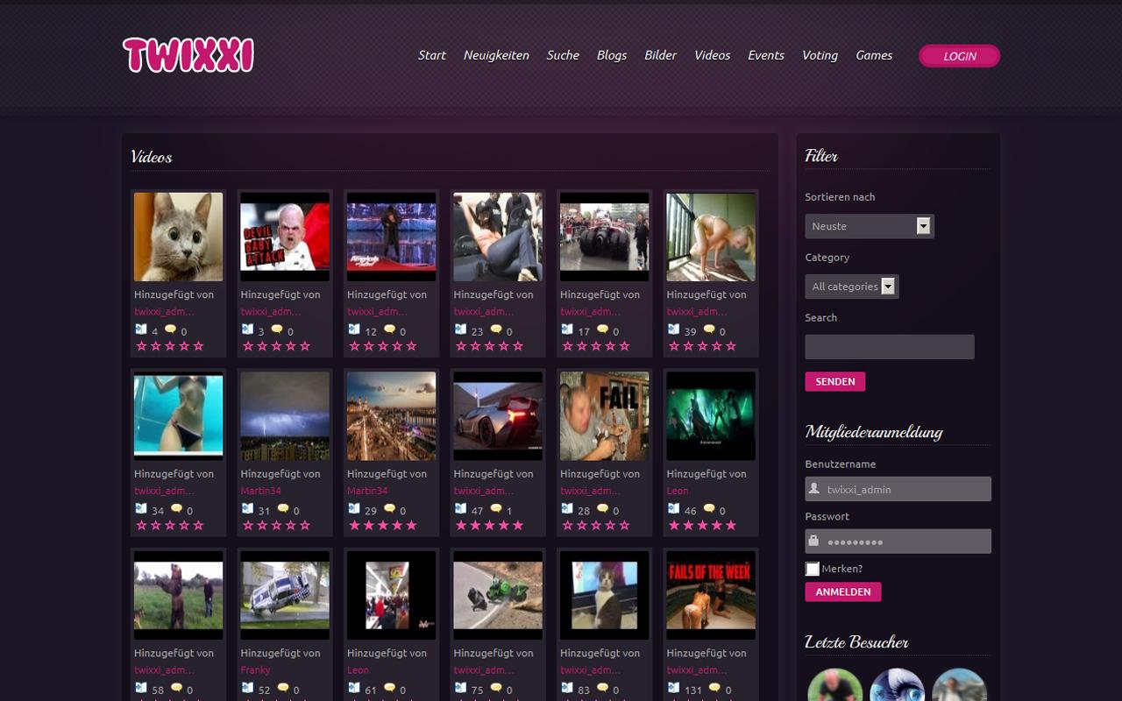This screenshot has width=1122, height=701.
Task: Open the Games page
Action: tap(874, 55)
